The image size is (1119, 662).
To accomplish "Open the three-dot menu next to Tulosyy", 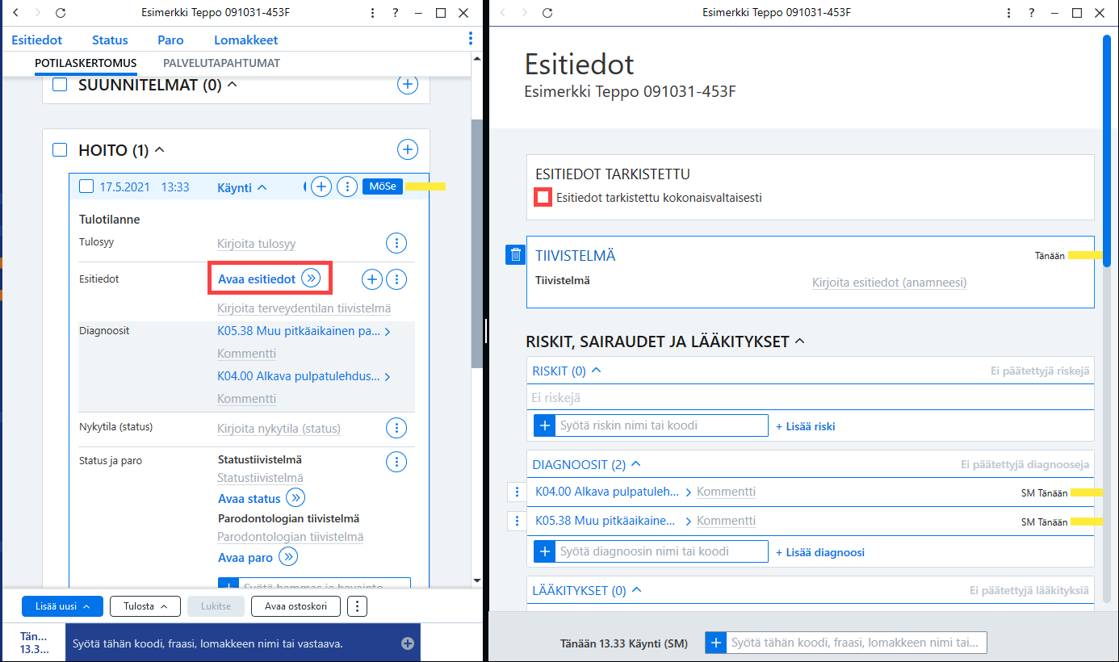I will click(x=396, y=243).
